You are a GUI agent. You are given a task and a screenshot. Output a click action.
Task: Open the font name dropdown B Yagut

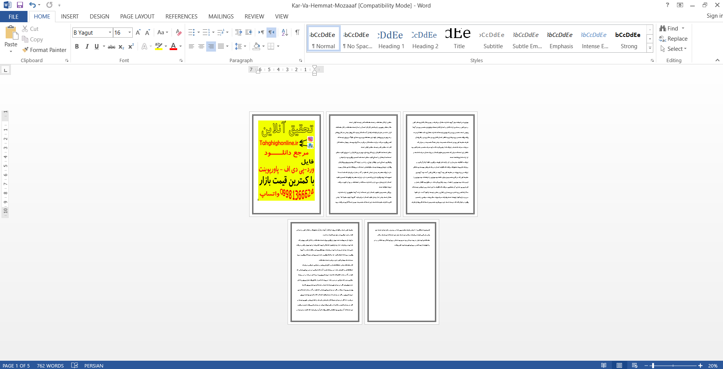[x=110, y=32]
